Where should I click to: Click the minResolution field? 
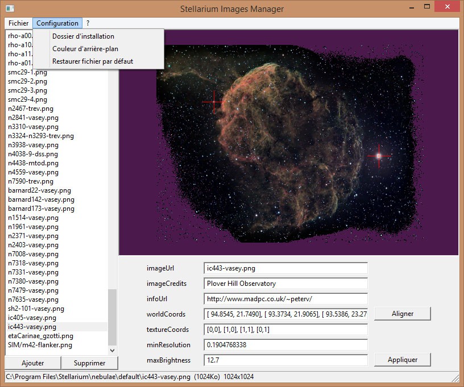coord(285,345)
